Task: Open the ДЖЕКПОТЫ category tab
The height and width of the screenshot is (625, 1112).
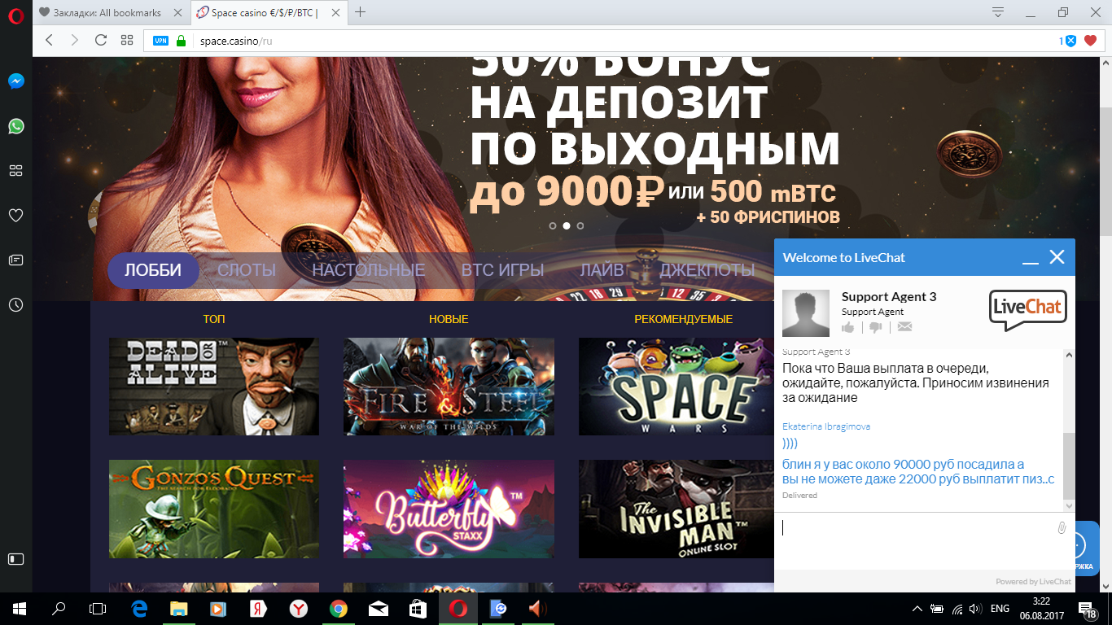Action: (x=707, y=270)
